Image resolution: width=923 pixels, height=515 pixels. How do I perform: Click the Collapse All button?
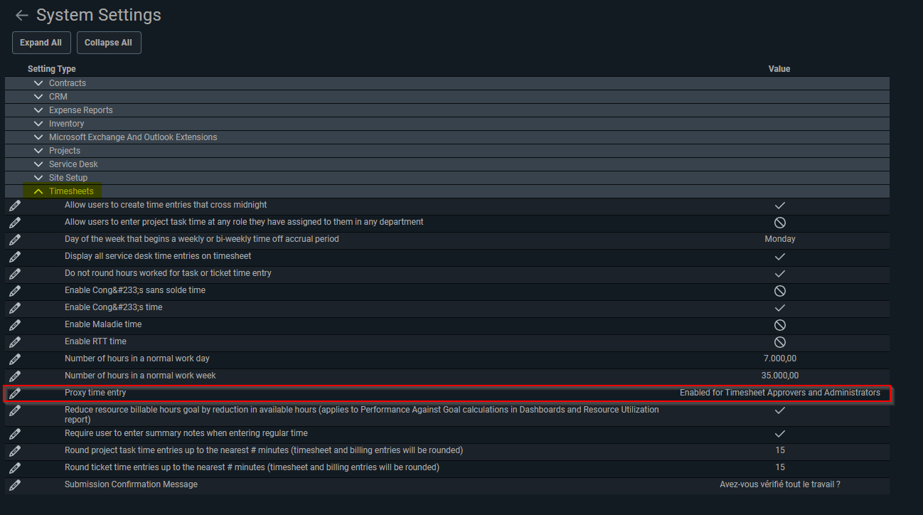click(x=109, y=43)
